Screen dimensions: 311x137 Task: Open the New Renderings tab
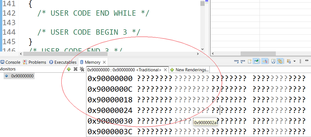[190, 70]
